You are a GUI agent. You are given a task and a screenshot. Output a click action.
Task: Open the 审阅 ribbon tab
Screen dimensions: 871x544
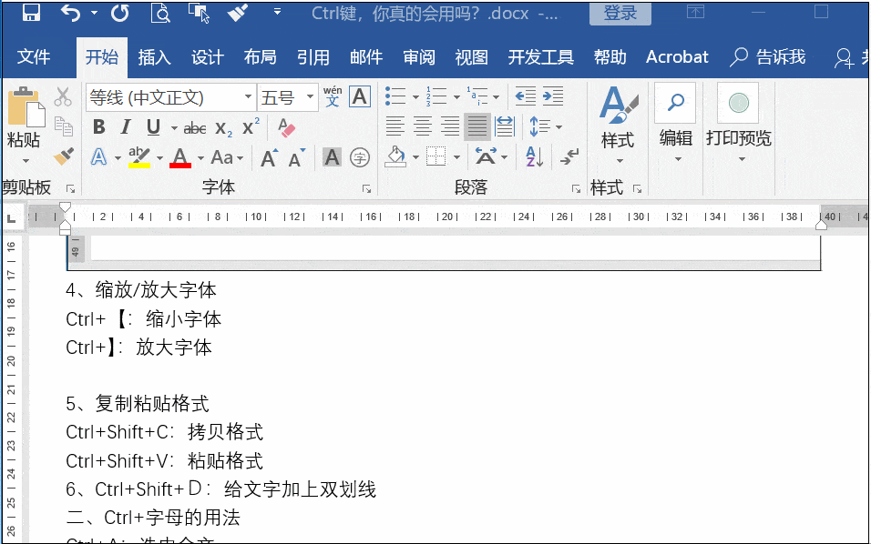418,56
